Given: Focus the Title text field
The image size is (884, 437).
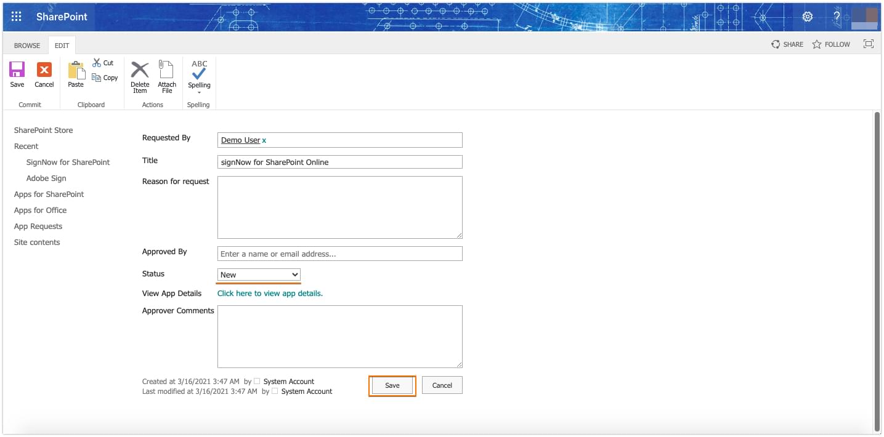Looking at the screenshot, I should pos(340,162).
